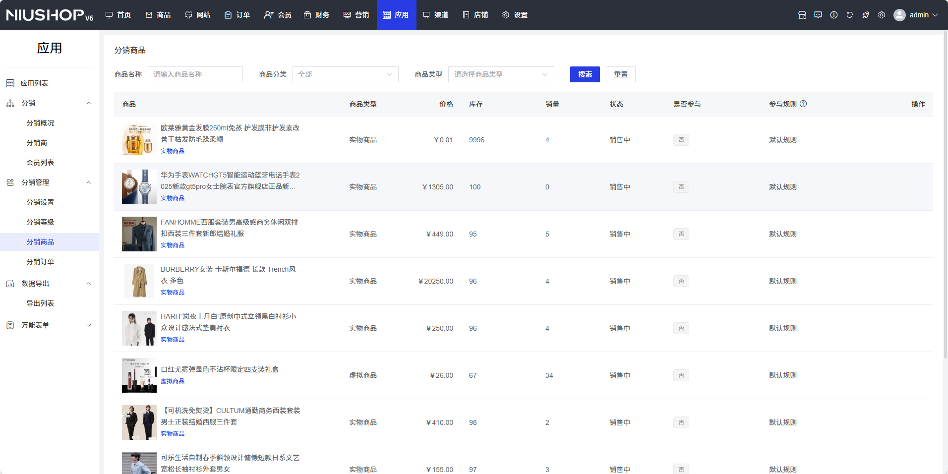
Task: Click the admin user avatar
Action: (899, 15)
